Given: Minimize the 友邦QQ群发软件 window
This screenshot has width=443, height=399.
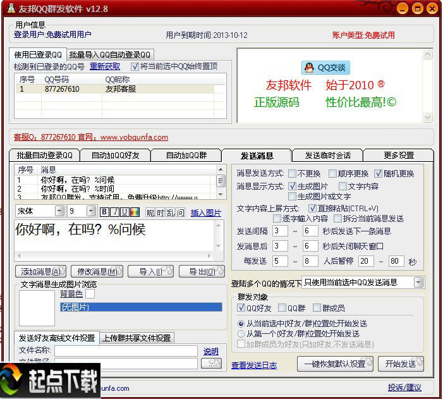Looking at the screenshot, I should click(x=403, y=9).
